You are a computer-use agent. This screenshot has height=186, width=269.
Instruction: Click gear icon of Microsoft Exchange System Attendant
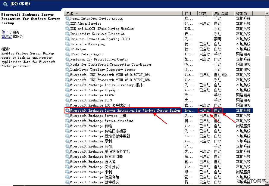(67, 121)
